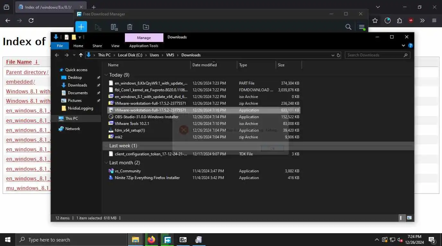
Task: Switch to the Share ribbon tab
Action: (97, 46)
